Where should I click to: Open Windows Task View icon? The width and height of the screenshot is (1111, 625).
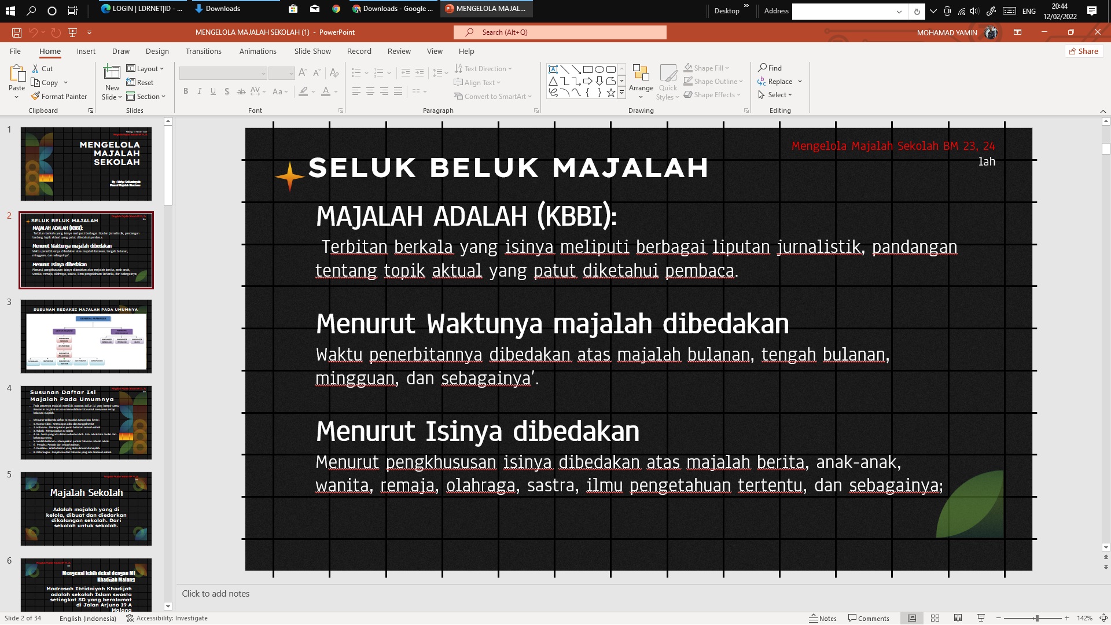click(72, 10)
